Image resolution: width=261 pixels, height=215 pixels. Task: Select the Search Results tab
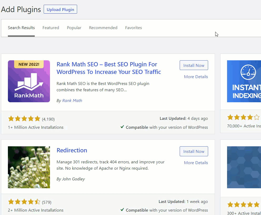21,28
